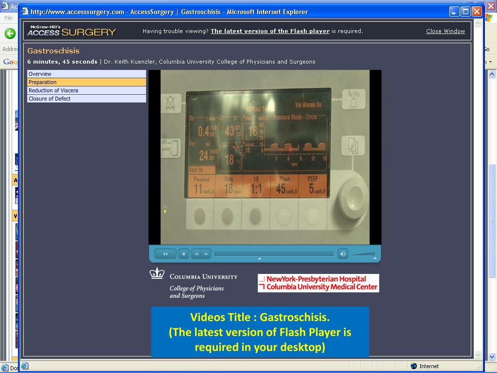Click the Videos Title Gastroschisis blue banner

(x=260, y=332)
